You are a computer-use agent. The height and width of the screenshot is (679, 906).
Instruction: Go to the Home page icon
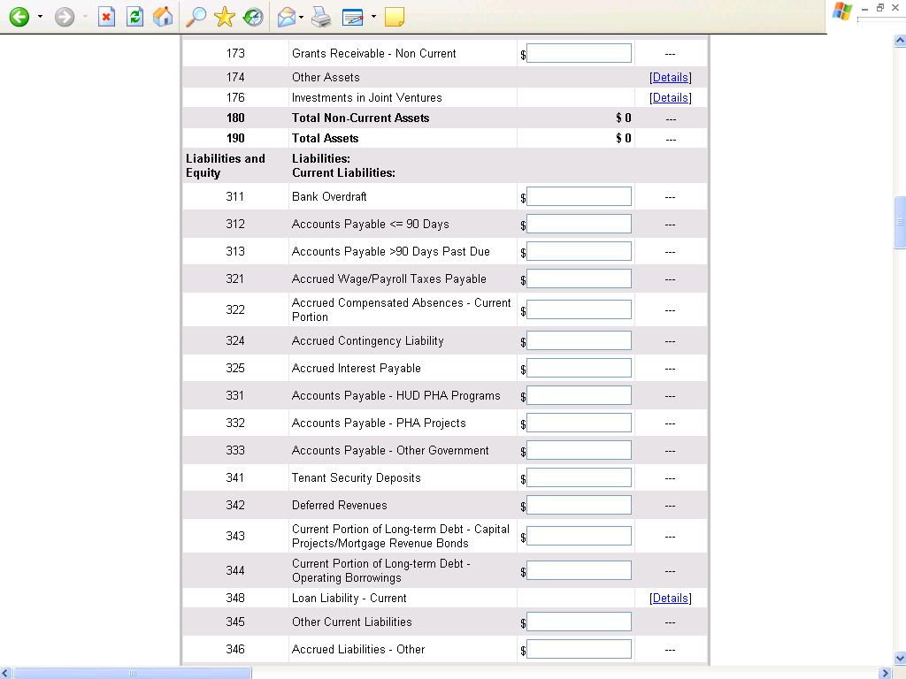pos(163,17)
